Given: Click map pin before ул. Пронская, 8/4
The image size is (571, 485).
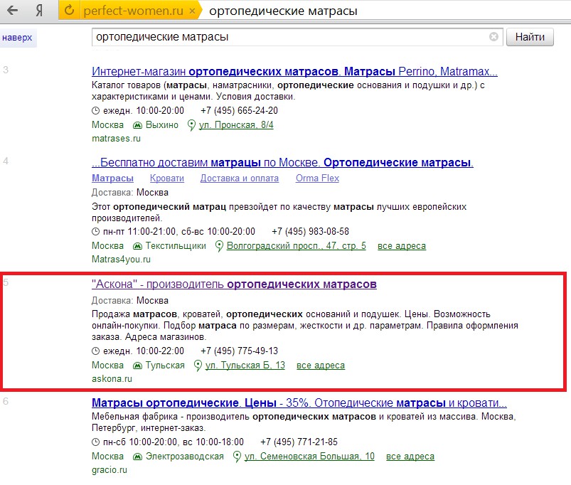Looking at the screenshot, I should pyautogui.click(x=191, y=125).
